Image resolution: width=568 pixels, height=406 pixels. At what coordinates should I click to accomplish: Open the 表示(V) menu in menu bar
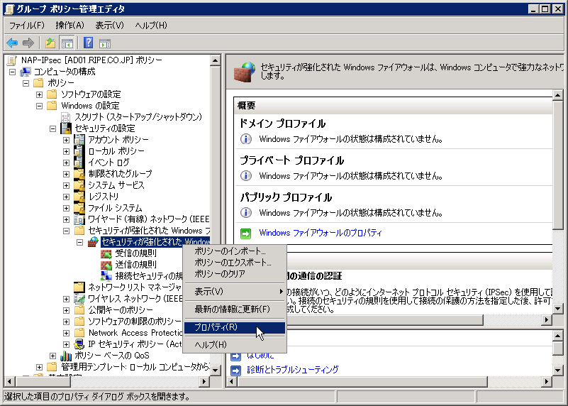[x=109, y=26]
